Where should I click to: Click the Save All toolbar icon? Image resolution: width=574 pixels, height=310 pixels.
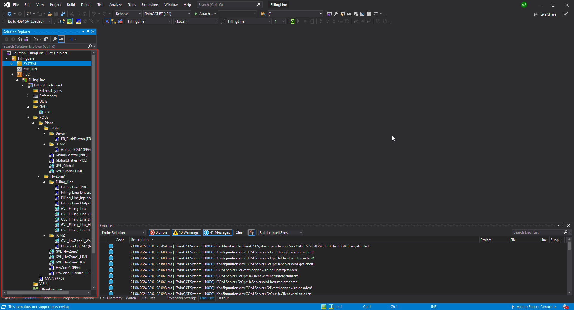[63, 14]
